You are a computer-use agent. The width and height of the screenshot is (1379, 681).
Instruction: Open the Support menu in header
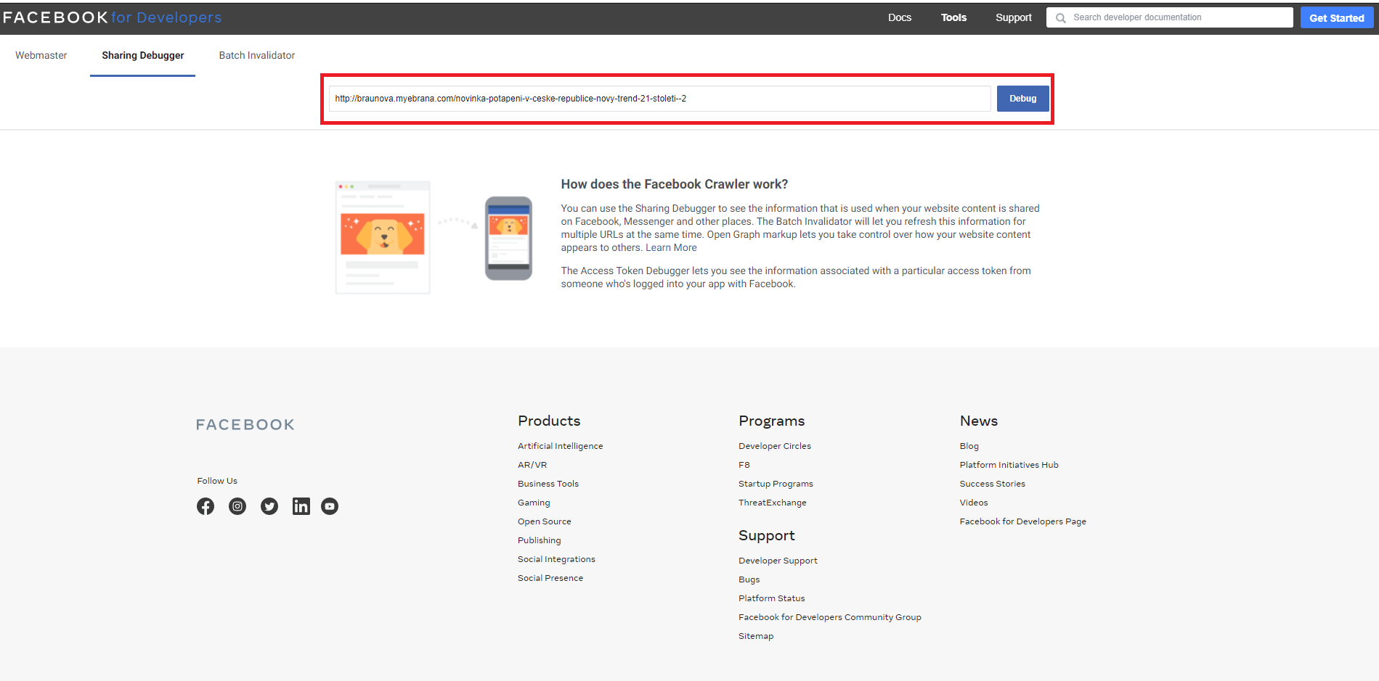click(1014, 17)
